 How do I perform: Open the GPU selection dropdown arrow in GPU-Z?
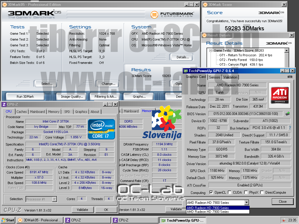[x=246, y=202]
